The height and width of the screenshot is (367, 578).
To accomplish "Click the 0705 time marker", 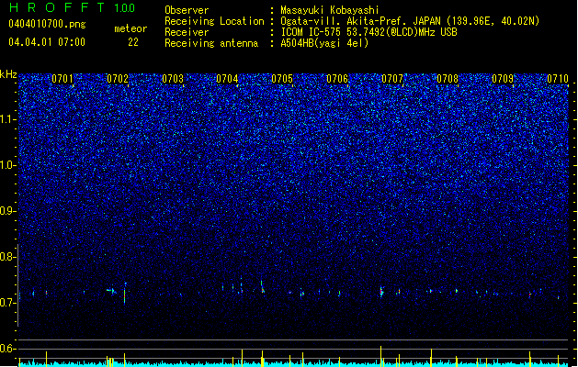I will click(x=282, y=79).
